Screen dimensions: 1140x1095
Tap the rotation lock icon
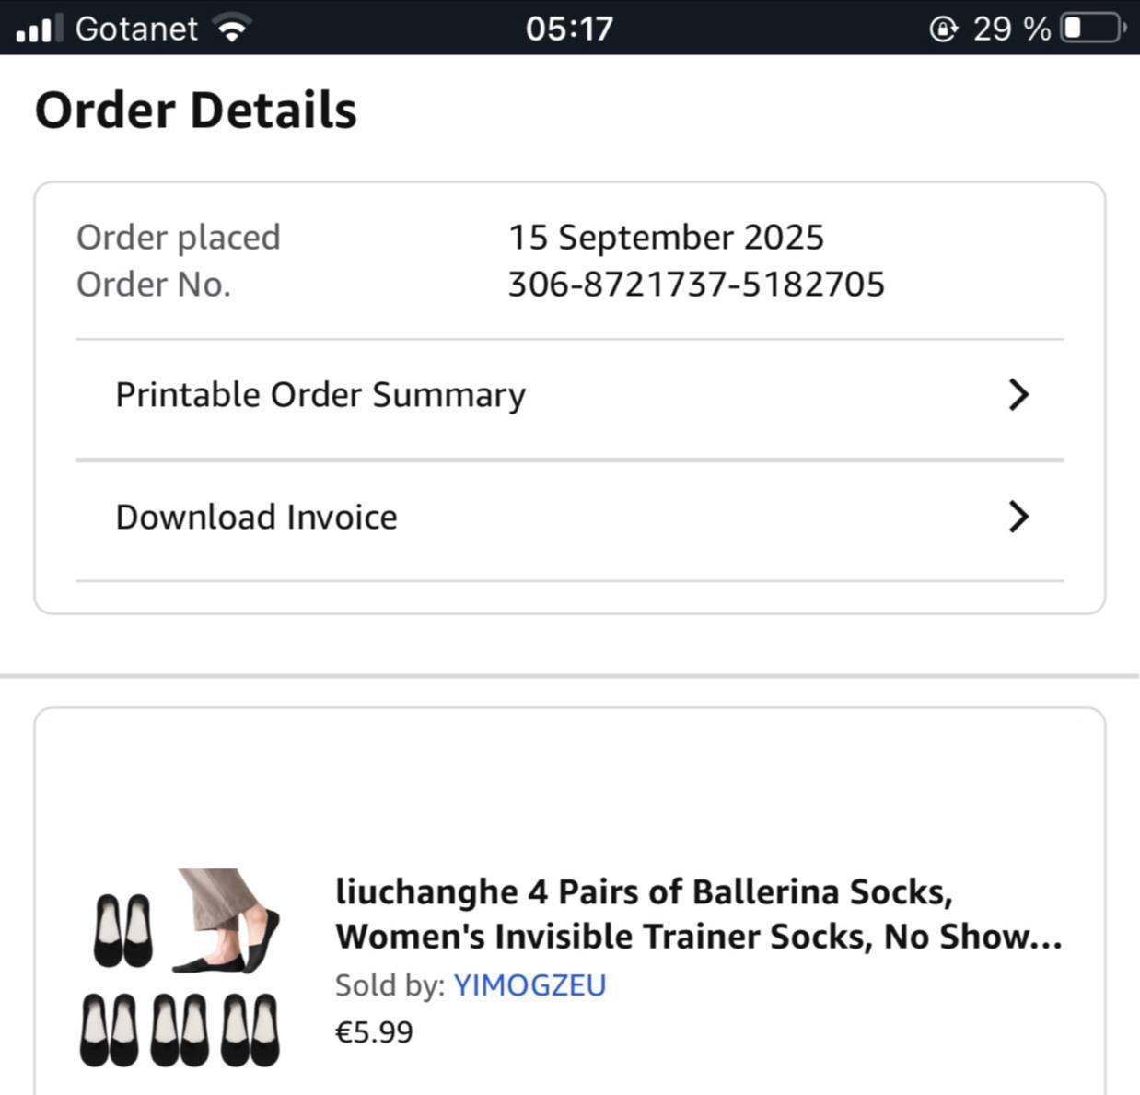point(942,29)
